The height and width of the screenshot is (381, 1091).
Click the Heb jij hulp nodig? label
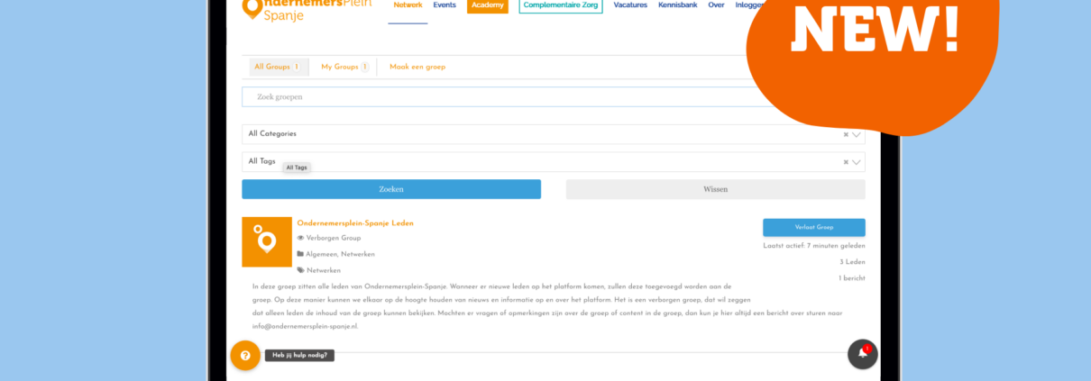(x=299, y=356)
